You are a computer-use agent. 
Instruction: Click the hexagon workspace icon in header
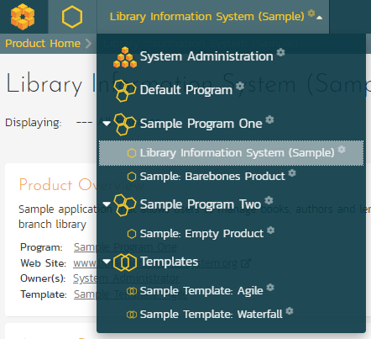pyautogui.click(x=72, y=17)
